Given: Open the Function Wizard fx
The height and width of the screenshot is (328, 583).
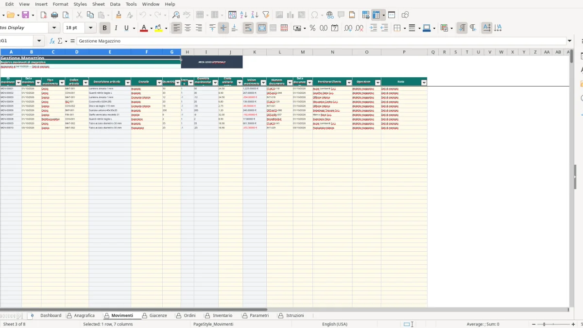Looking at the screenshot, I should tap(52, 41).
